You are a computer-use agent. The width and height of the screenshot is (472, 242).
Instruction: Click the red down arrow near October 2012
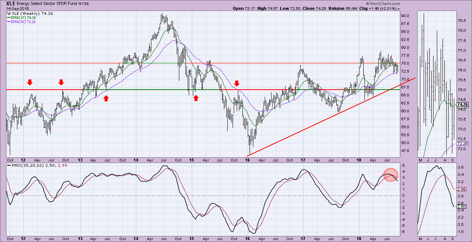click(61, 82)
